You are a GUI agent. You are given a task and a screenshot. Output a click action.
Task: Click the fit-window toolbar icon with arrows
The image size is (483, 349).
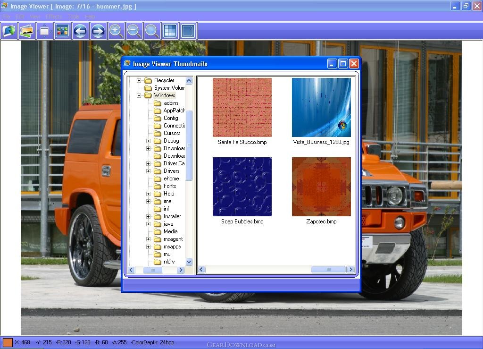(x=45, y=31)
